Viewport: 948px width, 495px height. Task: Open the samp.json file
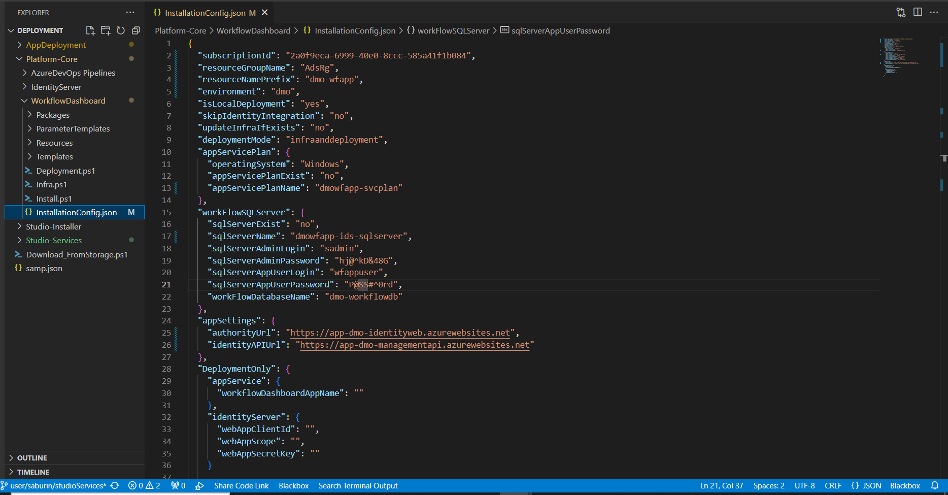(44, 269)
